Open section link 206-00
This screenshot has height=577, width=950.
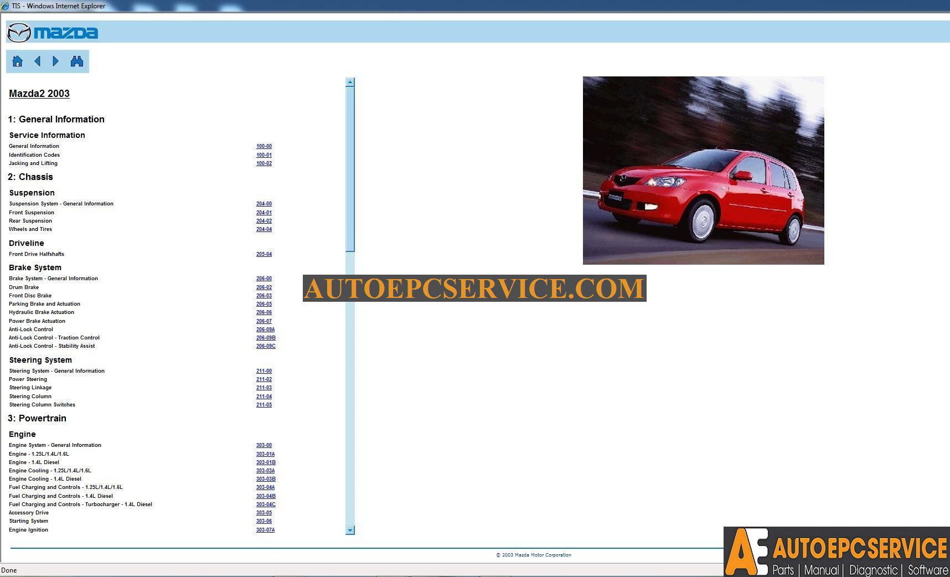(264, 279)
